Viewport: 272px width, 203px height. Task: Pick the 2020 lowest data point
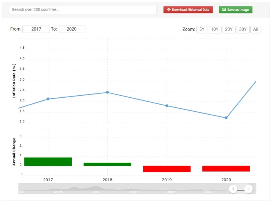tap(226, 118)
